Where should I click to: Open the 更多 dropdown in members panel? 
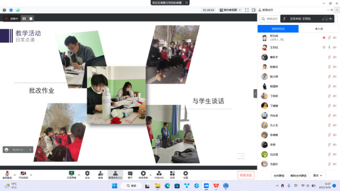coord(318,176)
